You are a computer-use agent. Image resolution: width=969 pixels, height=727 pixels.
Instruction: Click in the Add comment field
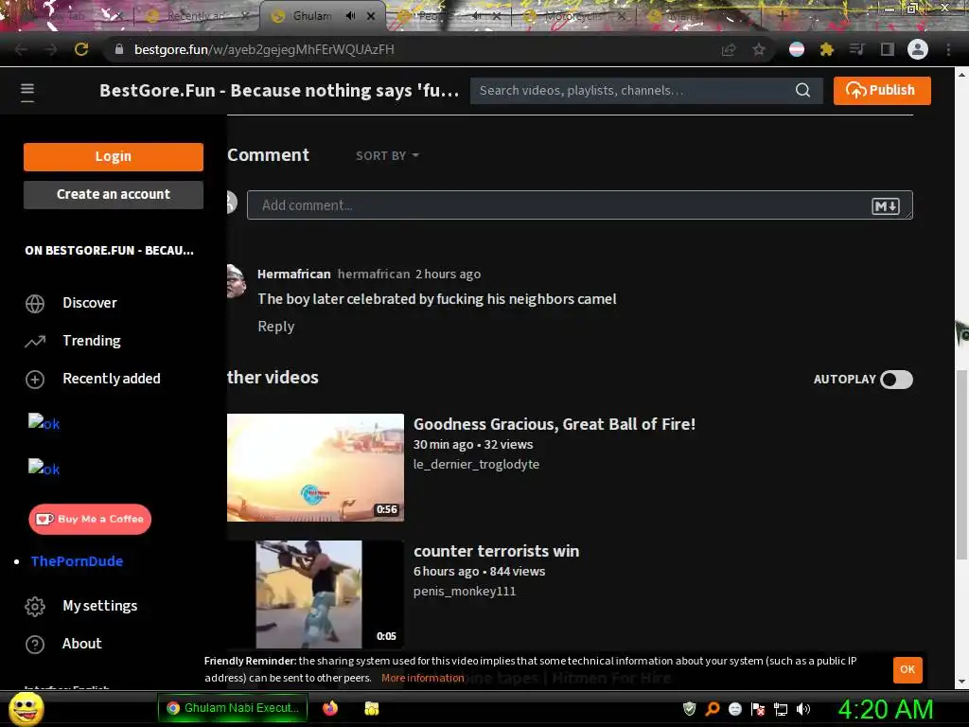(x=580, y=205)
